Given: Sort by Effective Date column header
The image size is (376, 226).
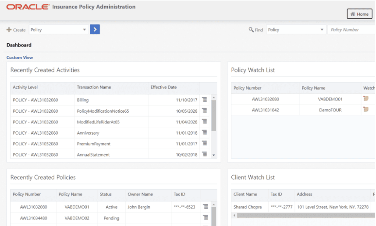Looking at the screenshot, I should pyautogui.click(x=163, y=87).
